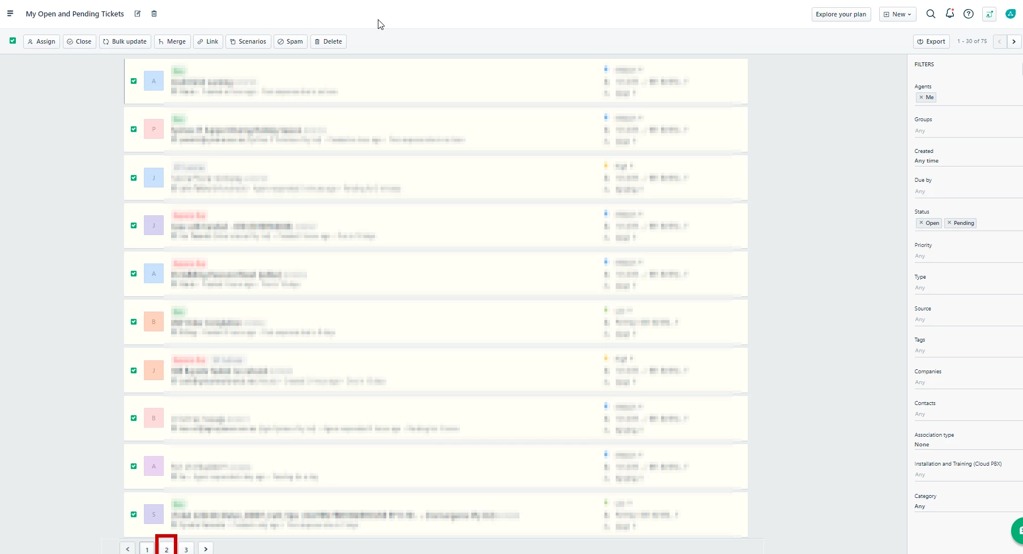Open the Due by filter field
The width and height of the screenshot is (1023, 554).
pyautogui.click(x=967, y=191)
